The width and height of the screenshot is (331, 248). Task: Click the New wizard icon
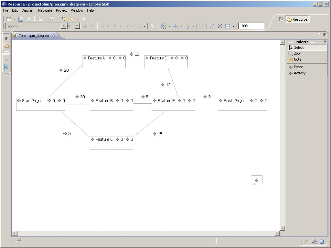click(x=9, y=19)
